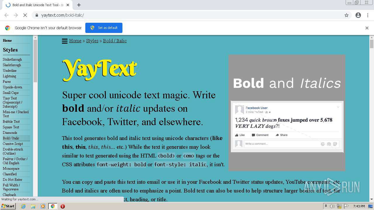
Task: Dismiss the default browser notification bar
Action: 367,28
